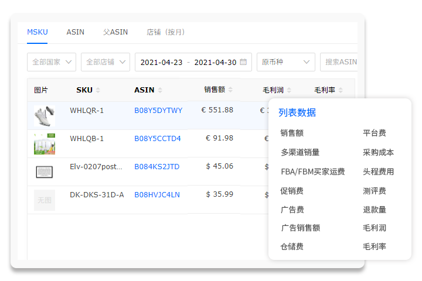Open the white sneaker product thumbnail
Viewport: 422px width, 281px height.
(x=44, y=115)
